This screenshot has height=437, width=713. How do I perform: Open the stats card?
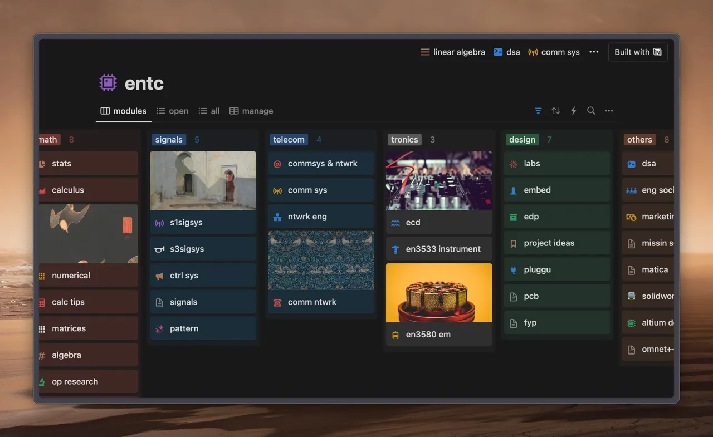click(x=88, y=164)
